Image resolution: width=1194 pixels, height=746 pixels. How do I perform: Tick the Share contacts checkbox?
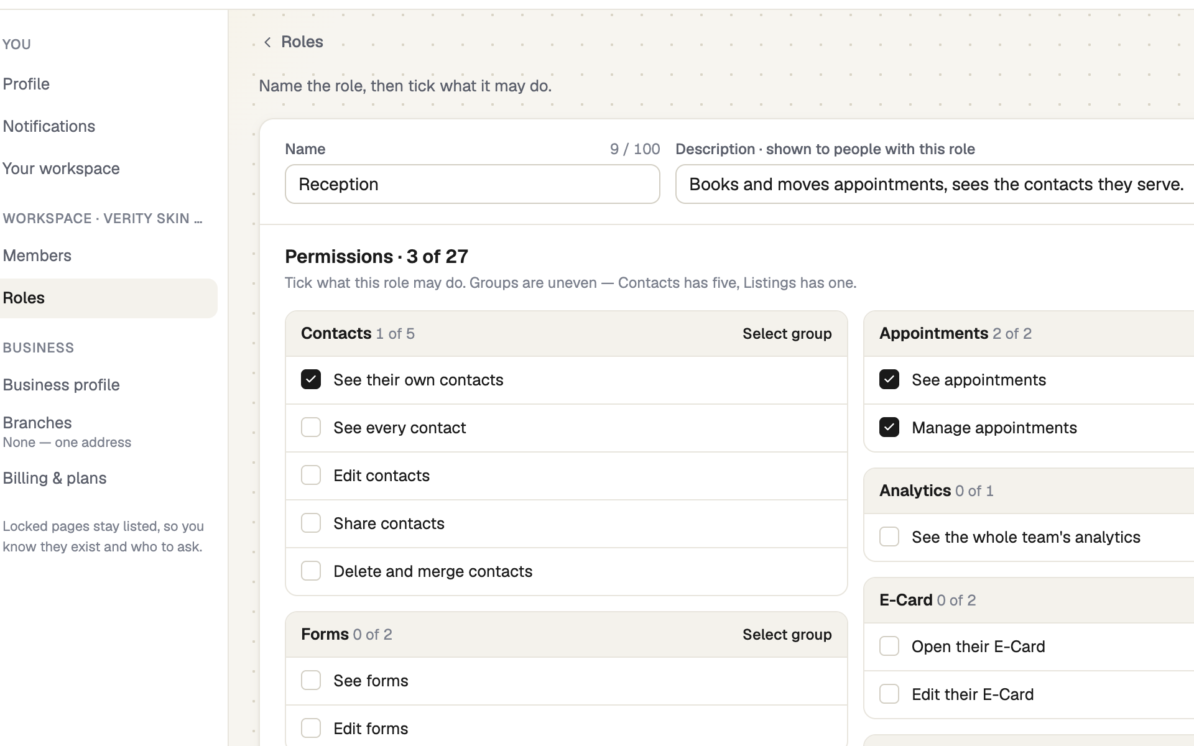tap(311, 523)
